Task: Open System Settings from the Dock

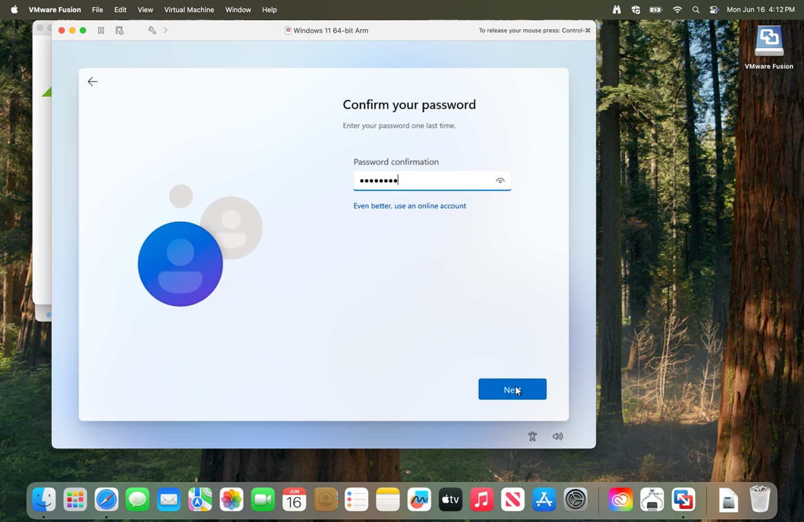Action: 575,500
